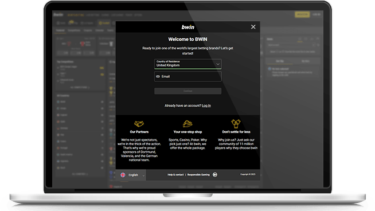Screen dimensions: 375x211
Task: Close the bwin registration dialog
Action: coord(253,27)
